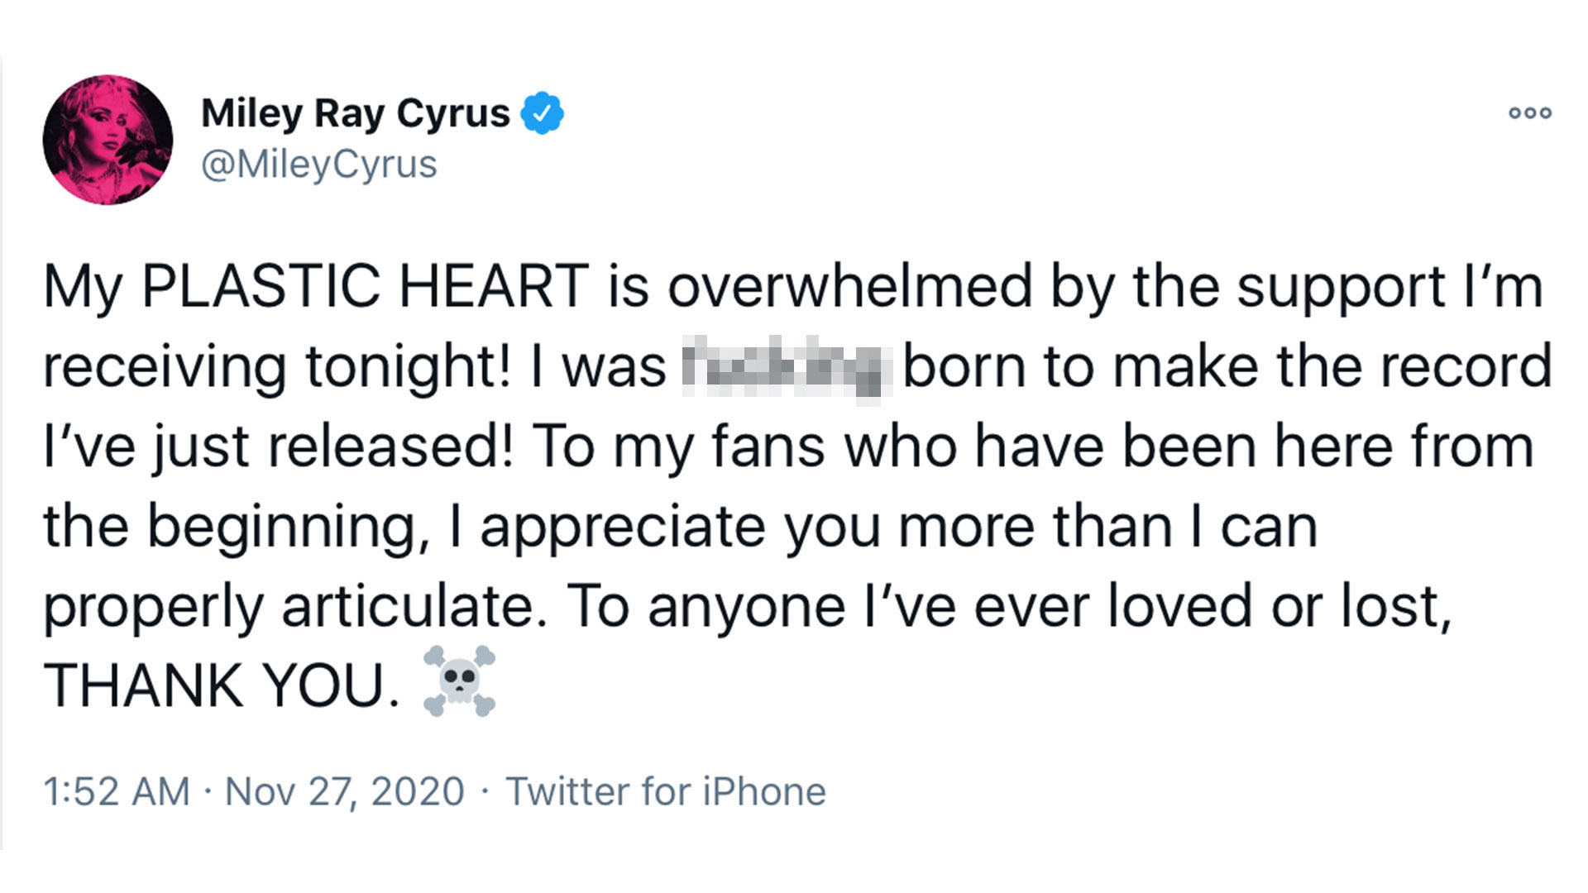The width and height of the screenshot is (1588, 893).
Task: Click the Nov 27, 2020 date
Action: click(344, 791)
